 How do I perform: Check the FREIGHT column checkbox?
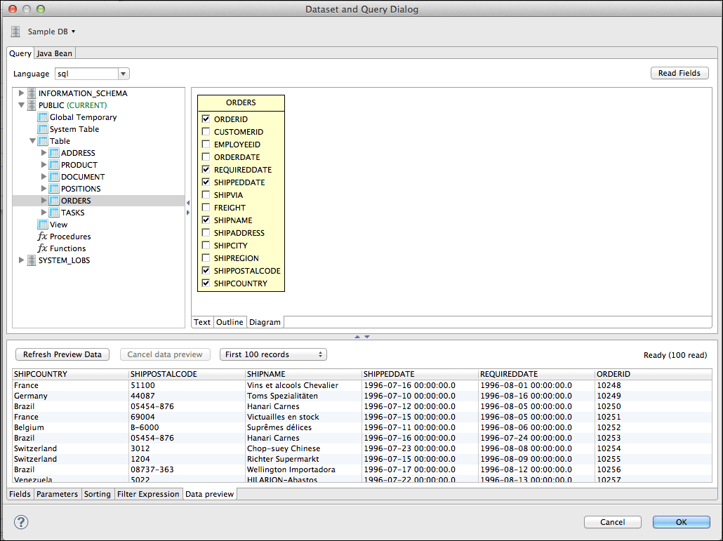pyautogui.click(x=206, y=208)
